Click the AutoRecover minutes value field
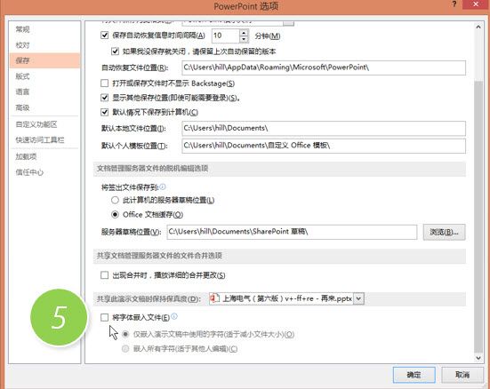This screenshot has width=490, height=389. click(x=226, y=36)
